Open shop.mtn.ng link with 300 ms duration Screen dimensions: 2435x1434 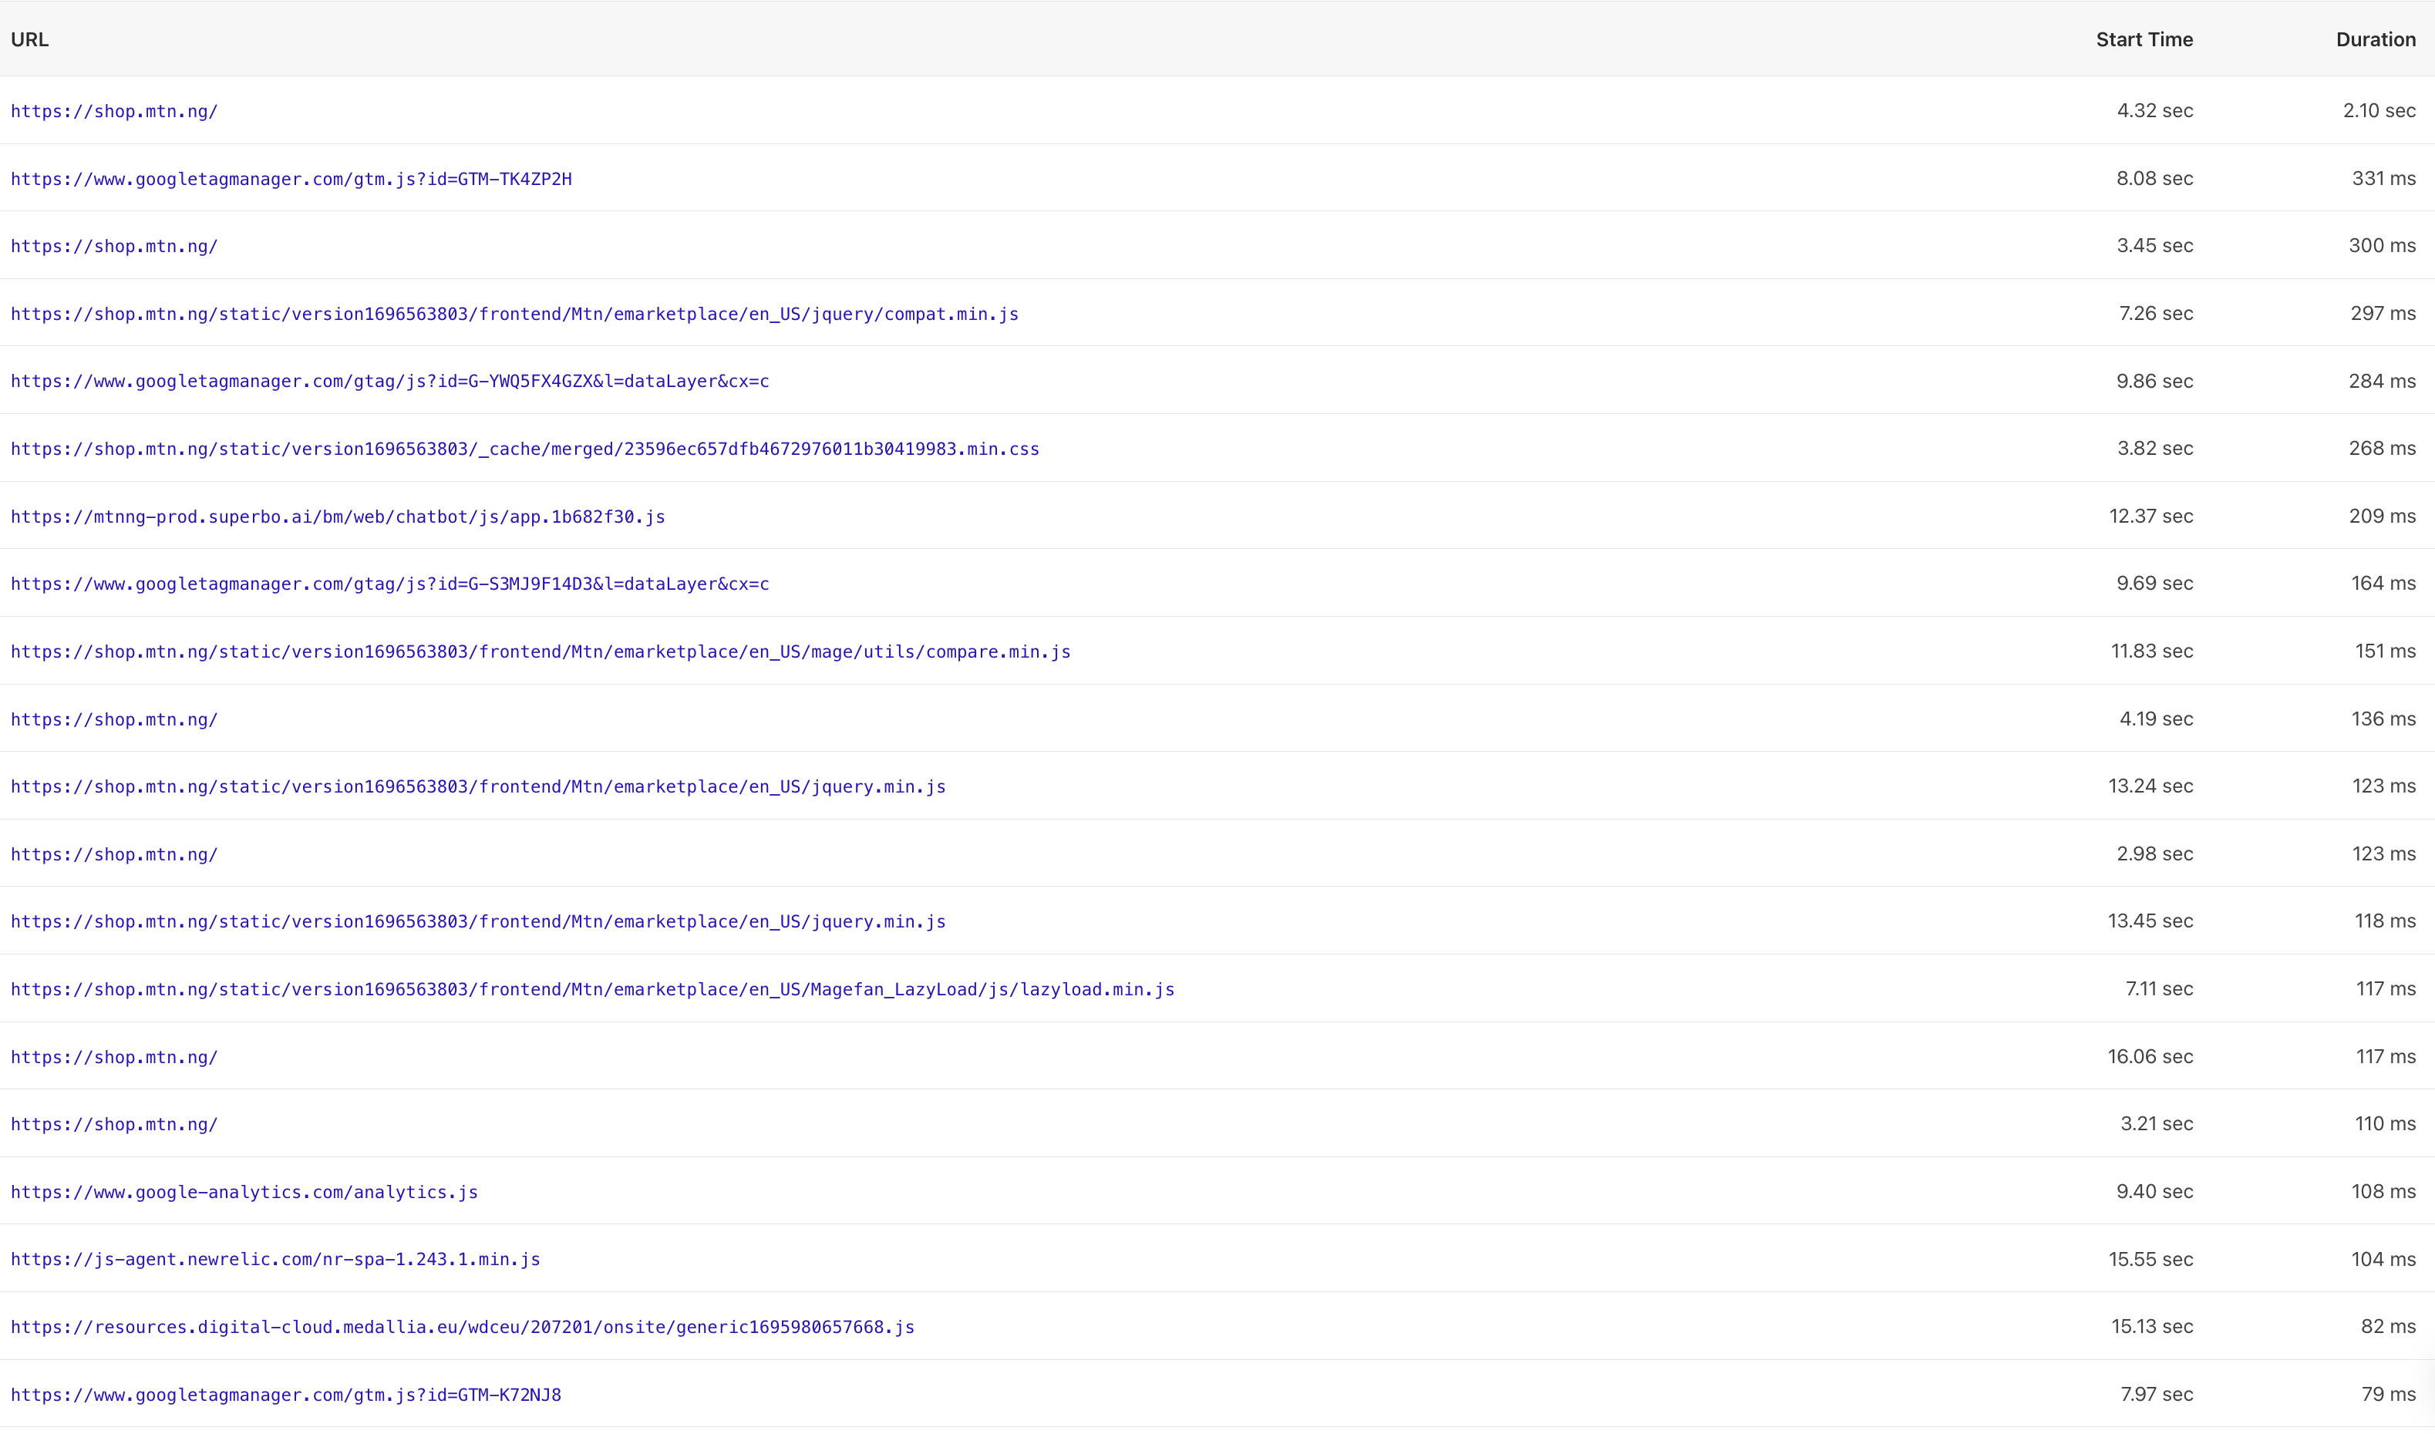tap(114, 247)
